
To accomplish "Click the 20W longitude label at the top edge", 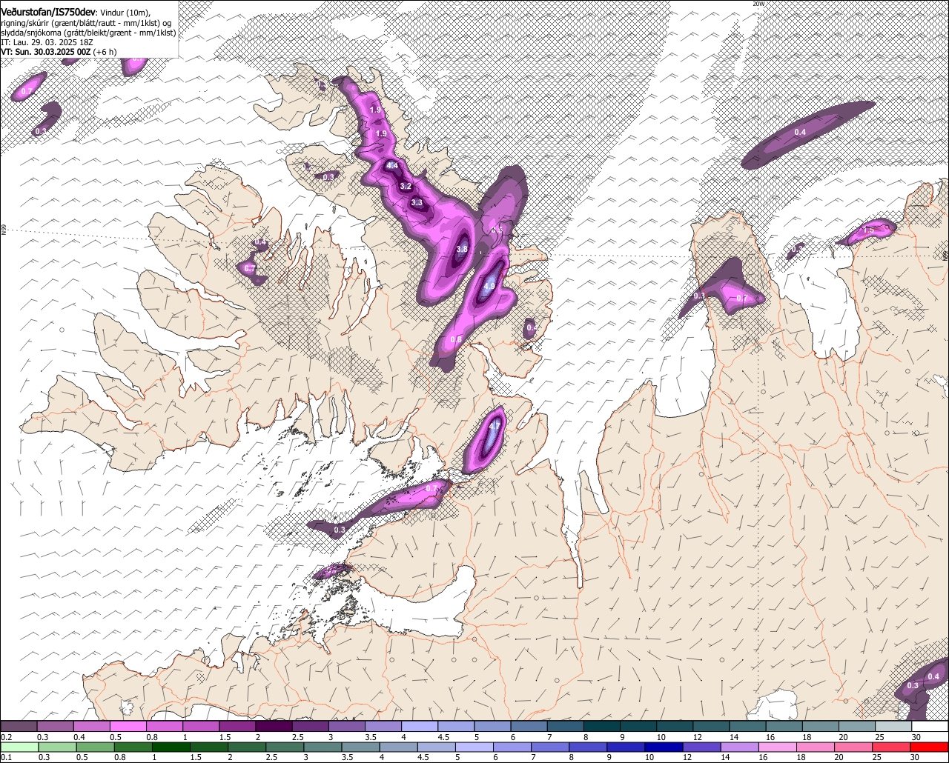I will (758, 4).
